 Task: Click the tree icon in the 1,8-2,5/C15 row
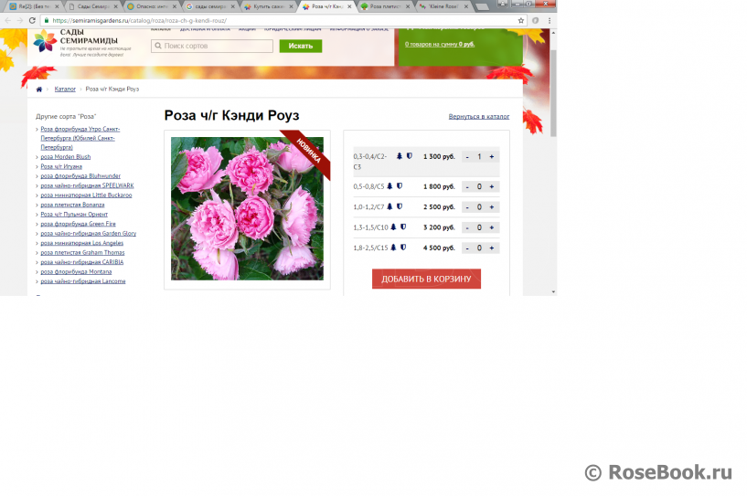(393, 248)
